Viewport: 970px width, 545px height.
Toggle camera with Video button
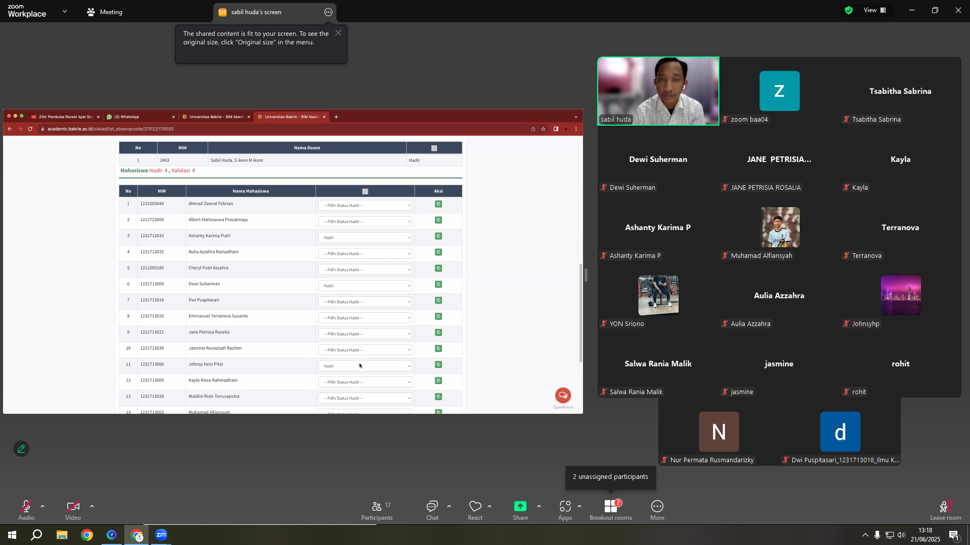pos(73,506)
